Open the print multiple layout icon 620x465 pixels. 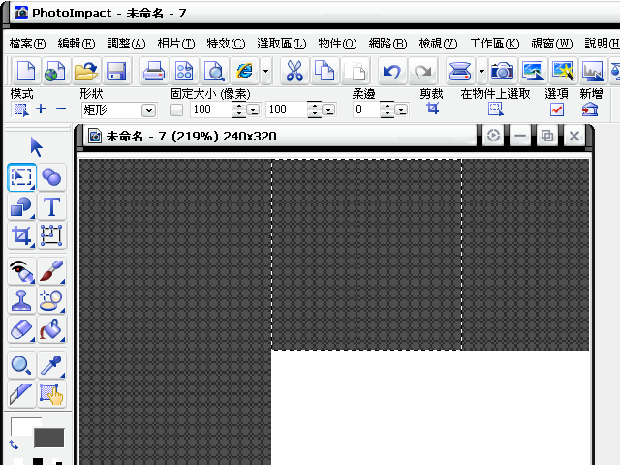[184, 72]
